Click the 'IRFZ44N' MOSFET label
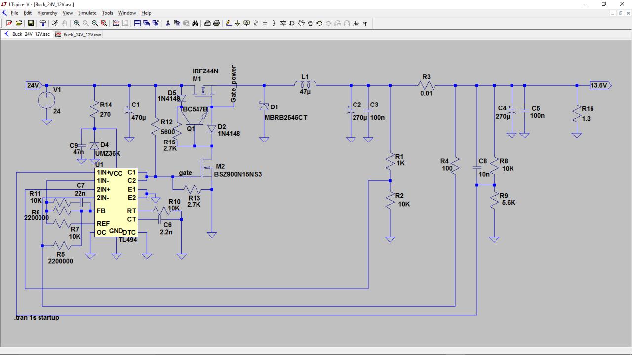Image resolution: width=632 pixels, height=355 pixels. tap(205, 71)
